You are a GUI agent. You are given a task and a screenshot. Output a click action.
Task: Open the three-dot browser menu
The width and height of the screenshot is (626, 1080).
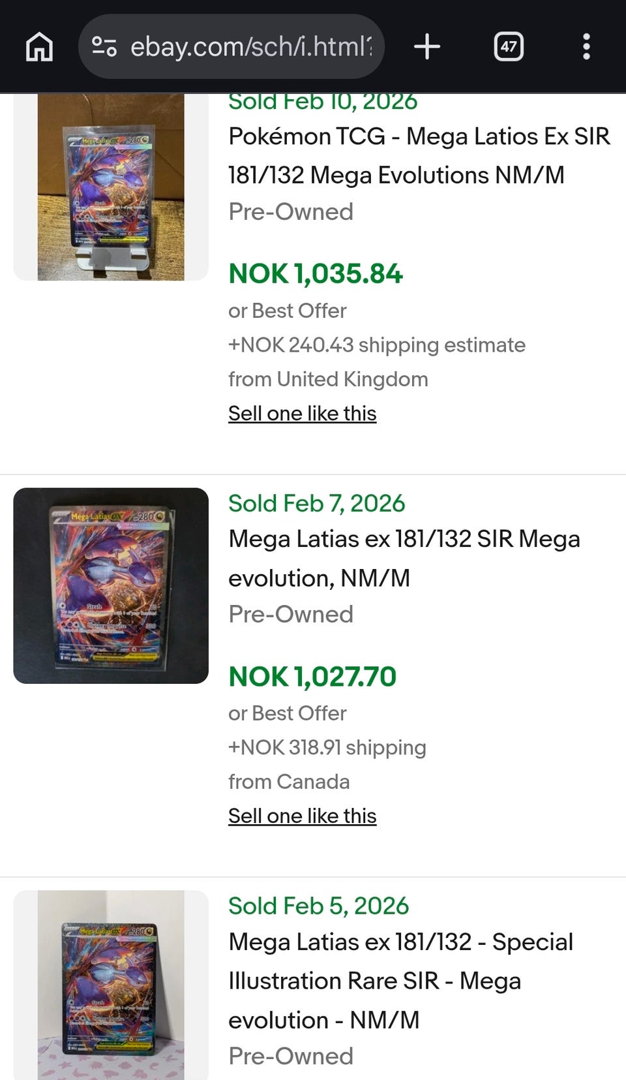[x=586, y=47]
